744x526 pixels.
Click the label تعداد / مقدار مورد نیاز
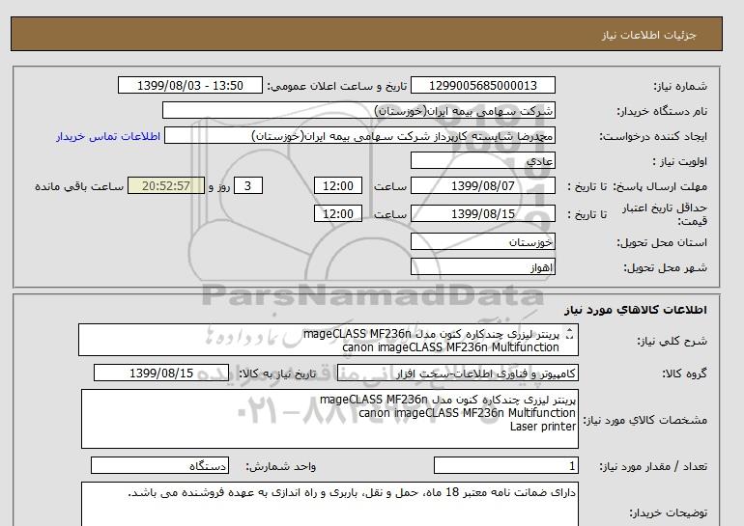(x=653, y=467)
